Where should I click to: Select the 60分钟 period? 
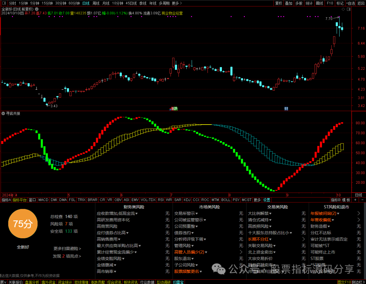click(74, 3)
